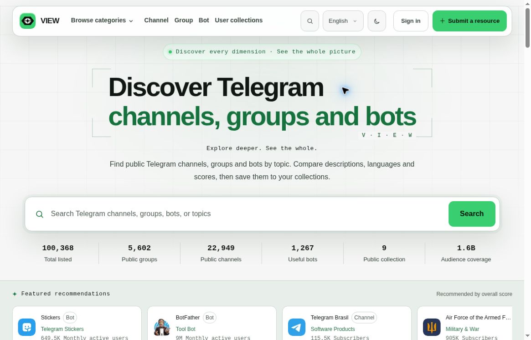Image resolution: width=531 pixels, height=340 pixels.
Task: Select the Bot nav item
Action: [204, 20]
